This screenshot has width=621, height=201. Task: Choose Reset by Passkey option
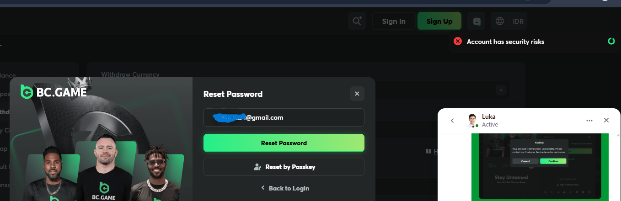tap(284, 167)
